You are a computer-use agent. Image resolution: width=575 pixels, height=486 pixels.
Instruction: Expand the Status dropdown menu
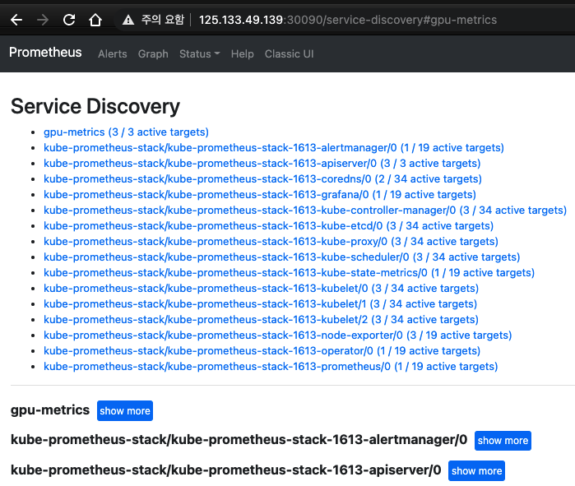click(x=200, y=54)
